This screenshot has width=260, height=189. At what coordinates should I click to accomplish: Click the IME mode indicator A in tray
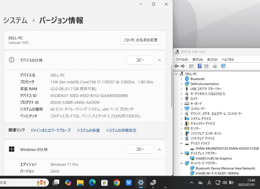click(209, 183)
